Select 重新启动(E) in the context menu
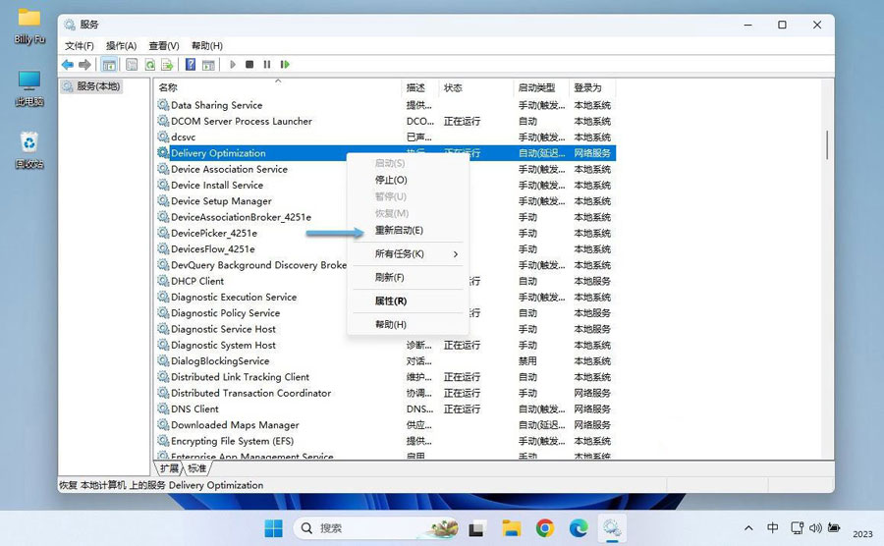 pyautogui.click(x=399, y=230)
